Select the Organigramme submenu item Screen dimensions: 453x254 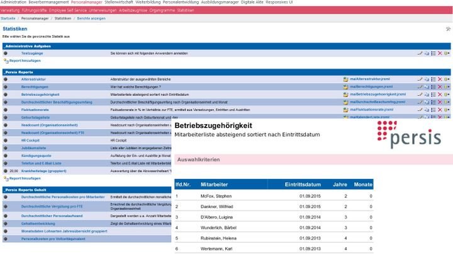point(162,10)
